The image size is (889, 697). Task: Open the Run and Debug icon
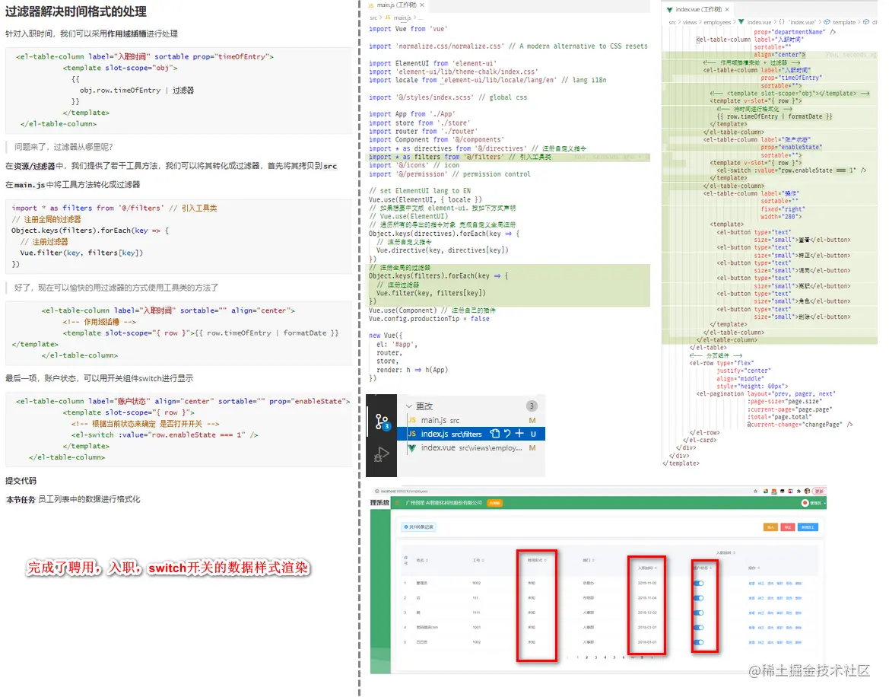[x=382, y=454]
